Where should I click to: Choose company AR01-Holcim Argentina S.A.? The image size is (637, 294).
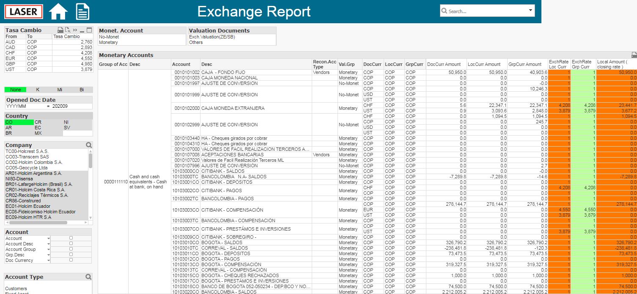pyautogui.click(x=46, y=173)
